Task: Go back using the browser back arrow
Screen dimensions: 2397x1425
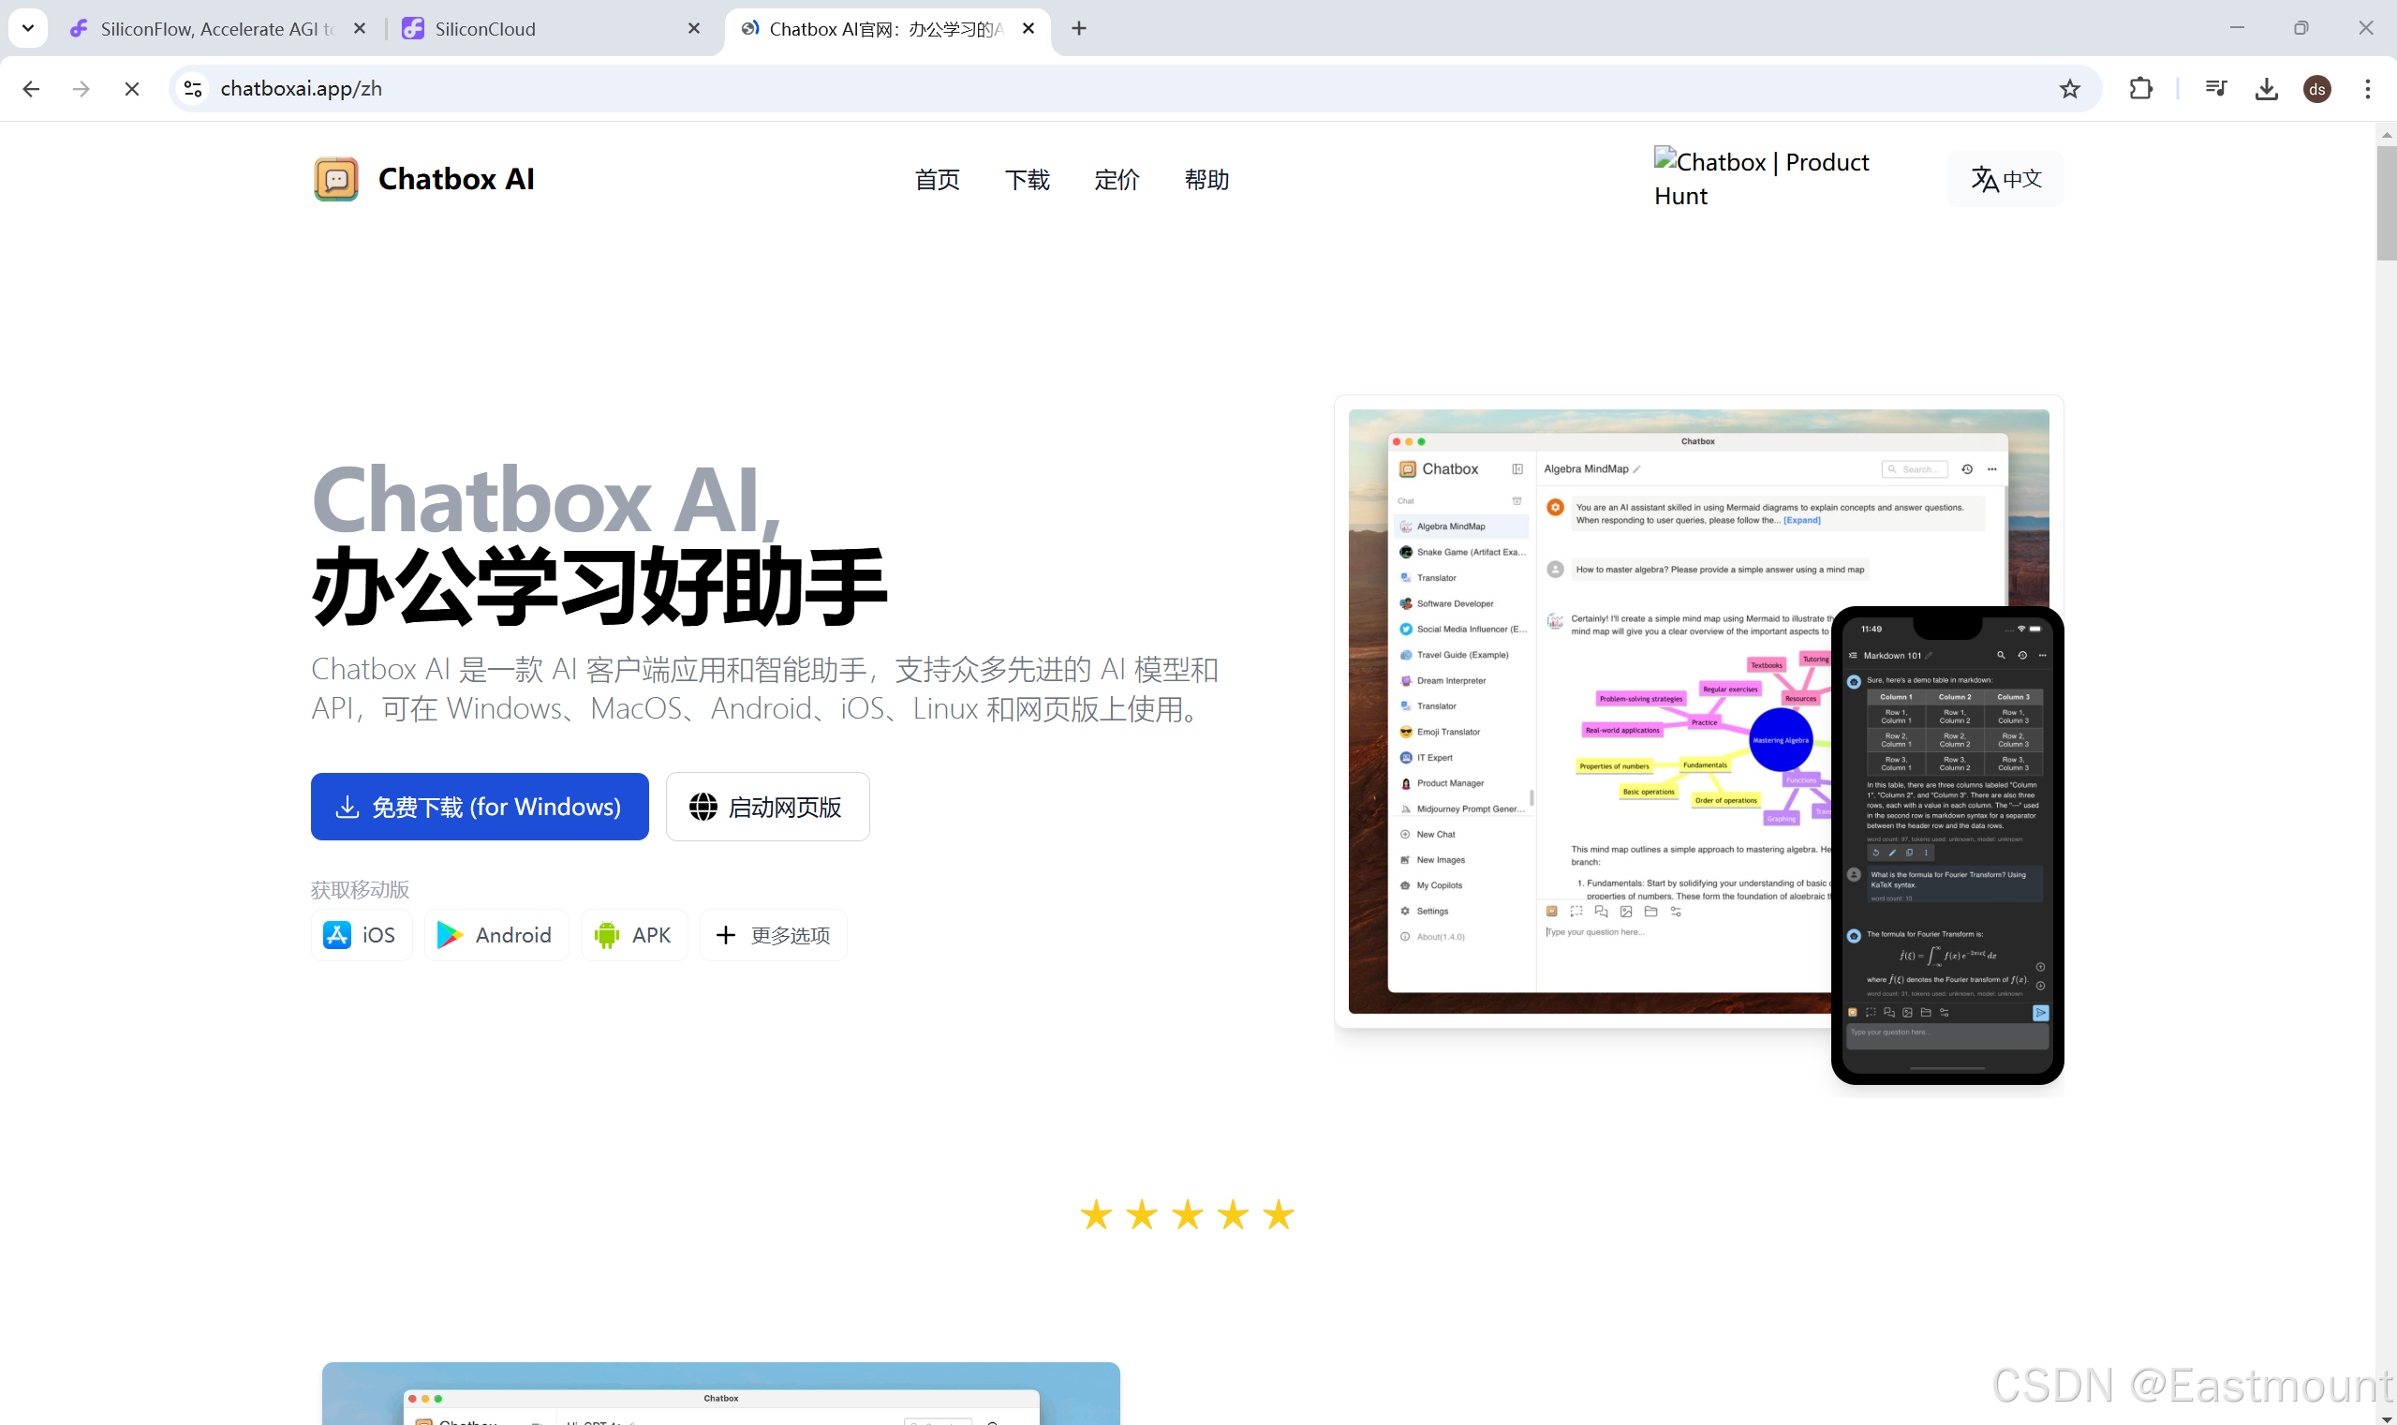Action: pyautogui.click(x=31, y=88)
